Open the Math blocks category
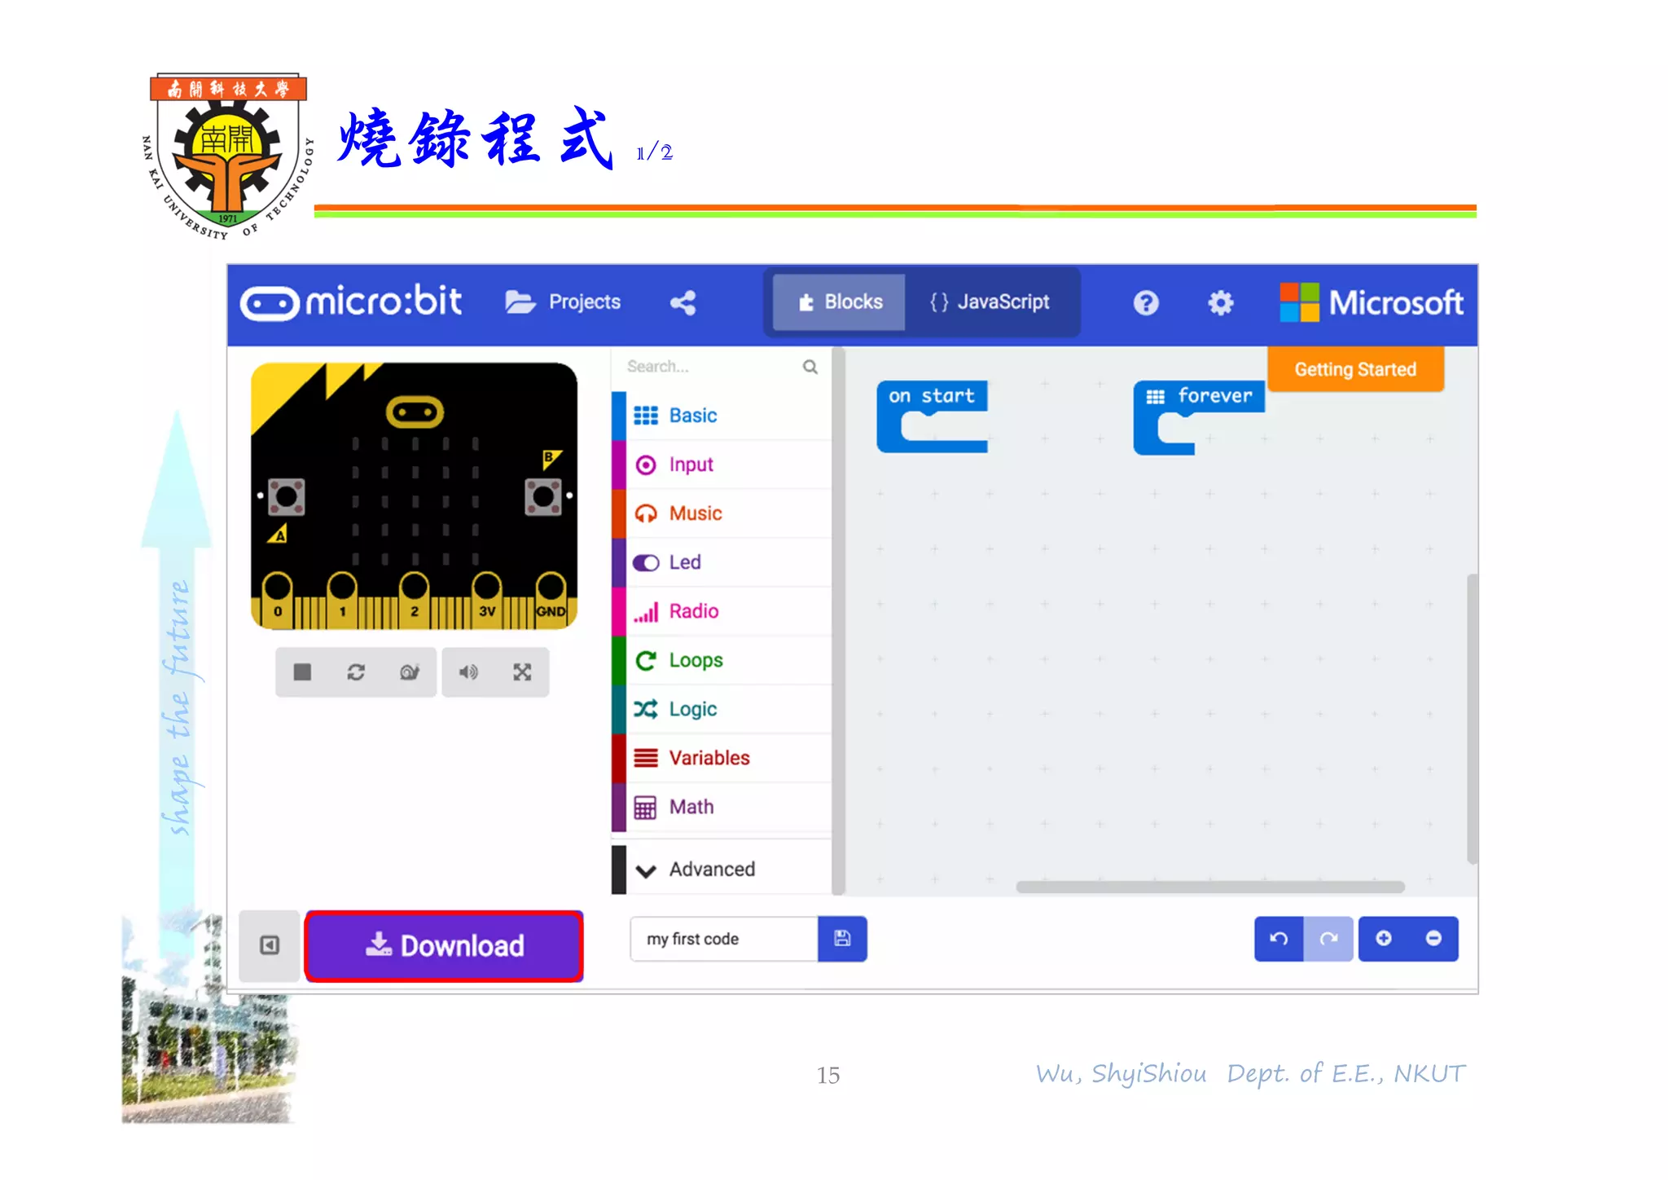The width and height of the screenshot is (1668, 1180). pyautogui.click(x=722, y=807)
